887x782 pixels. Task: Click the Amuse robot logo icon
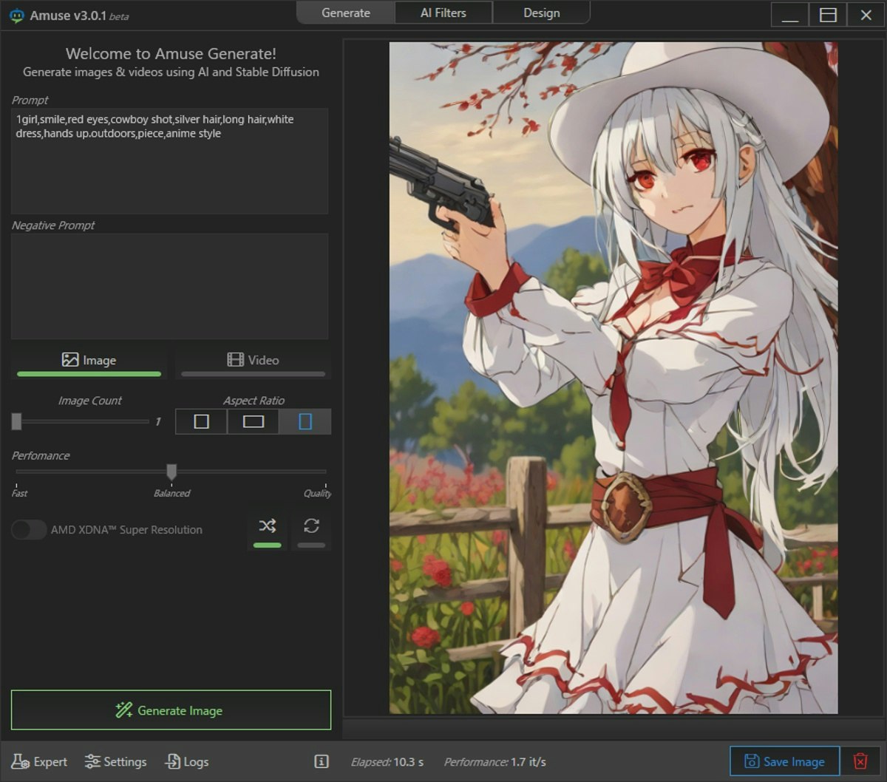pos(16,16)
